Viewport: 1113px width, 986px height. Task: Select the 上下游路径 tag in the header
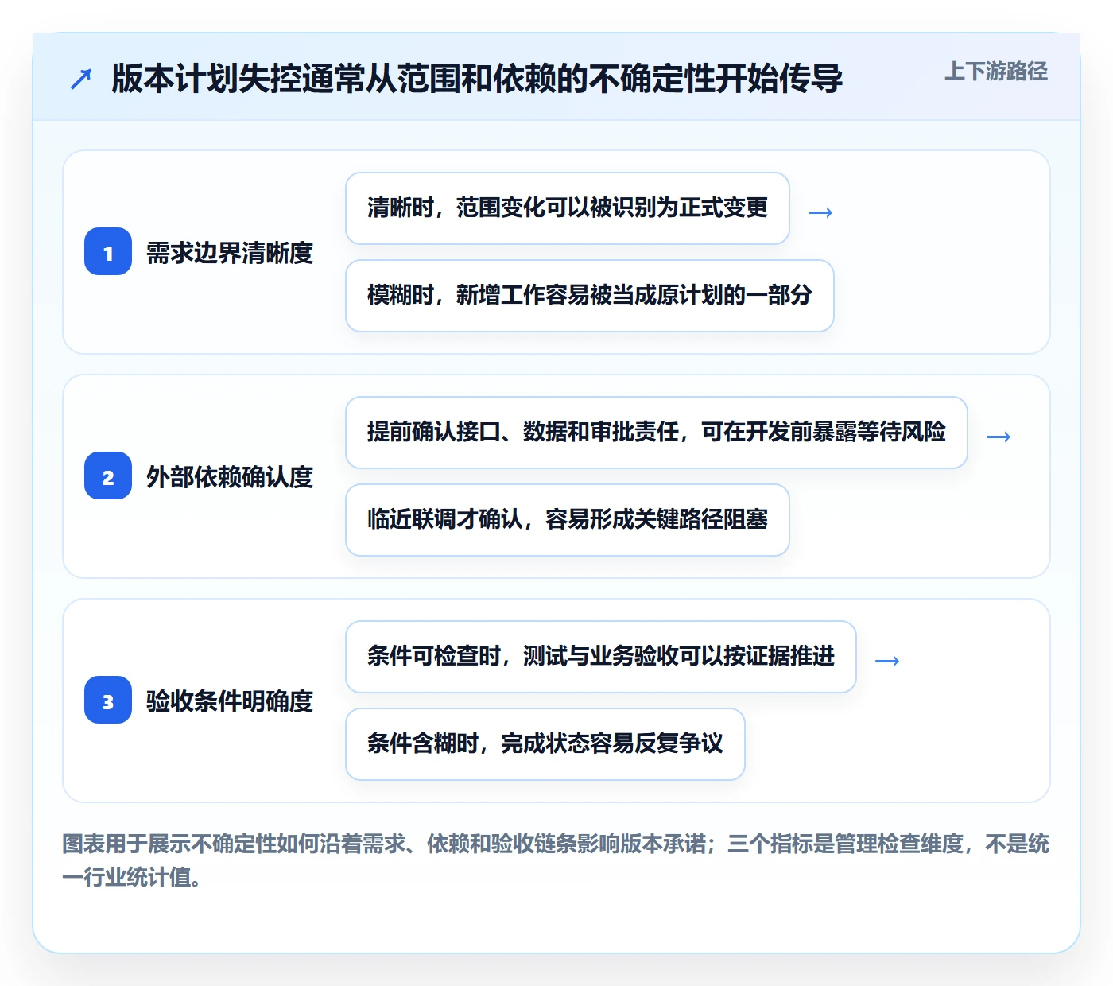996,72
